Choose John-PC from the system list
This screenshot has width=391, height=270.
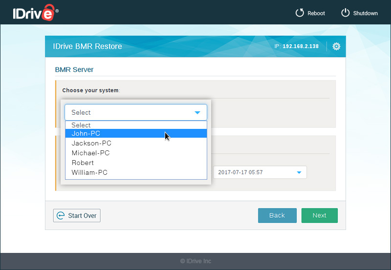tap(86, 133)
